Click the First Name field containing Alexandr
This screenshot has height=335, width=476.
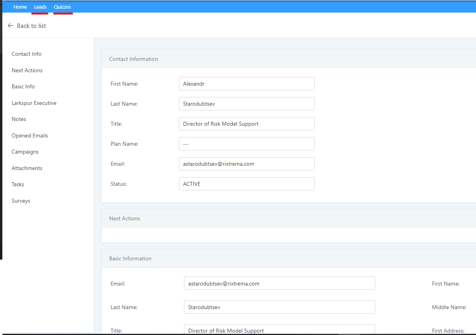tap(246, 84)
